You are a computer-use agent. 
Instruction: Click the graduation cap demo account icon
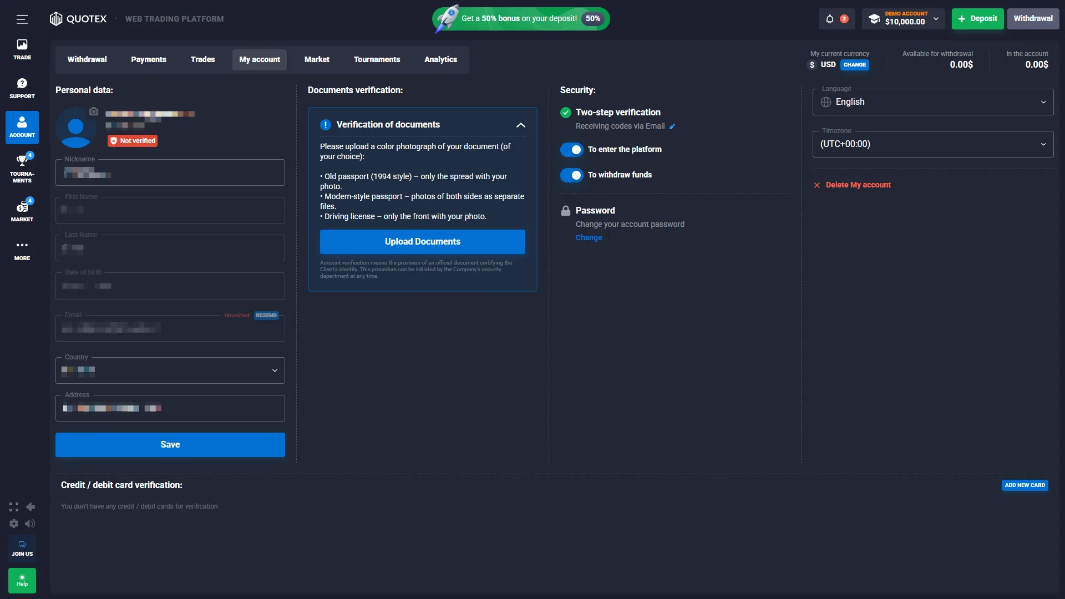pos(874,19)
